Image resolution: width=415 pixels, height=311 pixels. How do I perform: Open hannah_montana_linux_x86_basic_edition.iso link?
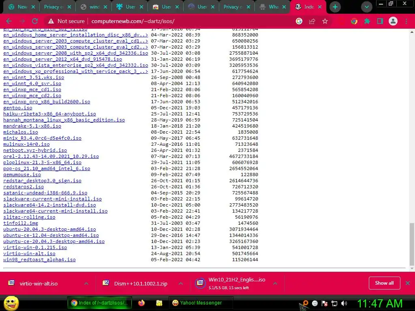click(64, 120)
